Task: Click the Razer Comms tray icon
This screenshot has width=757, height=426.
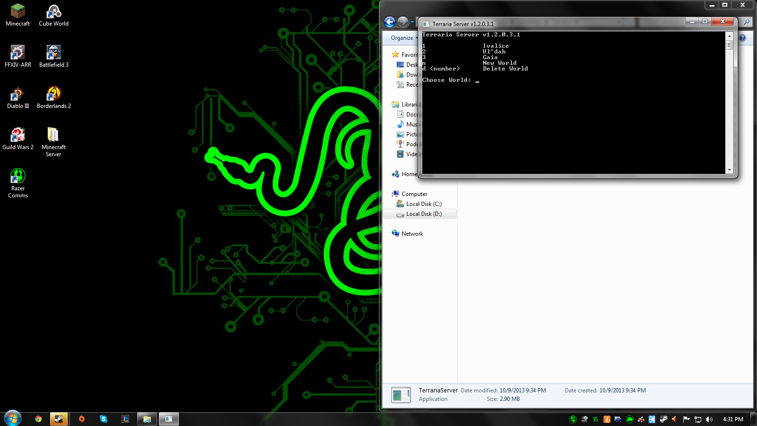Action: tap(573, 419)
